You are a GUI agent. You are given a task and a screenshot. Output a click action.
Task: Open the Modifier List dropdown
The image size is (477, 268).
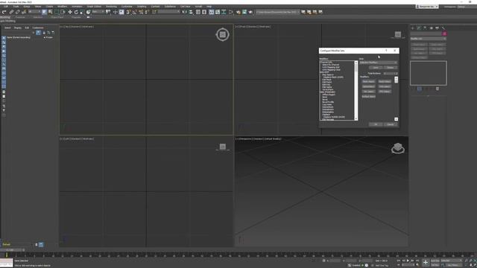[x=428, y=39]
